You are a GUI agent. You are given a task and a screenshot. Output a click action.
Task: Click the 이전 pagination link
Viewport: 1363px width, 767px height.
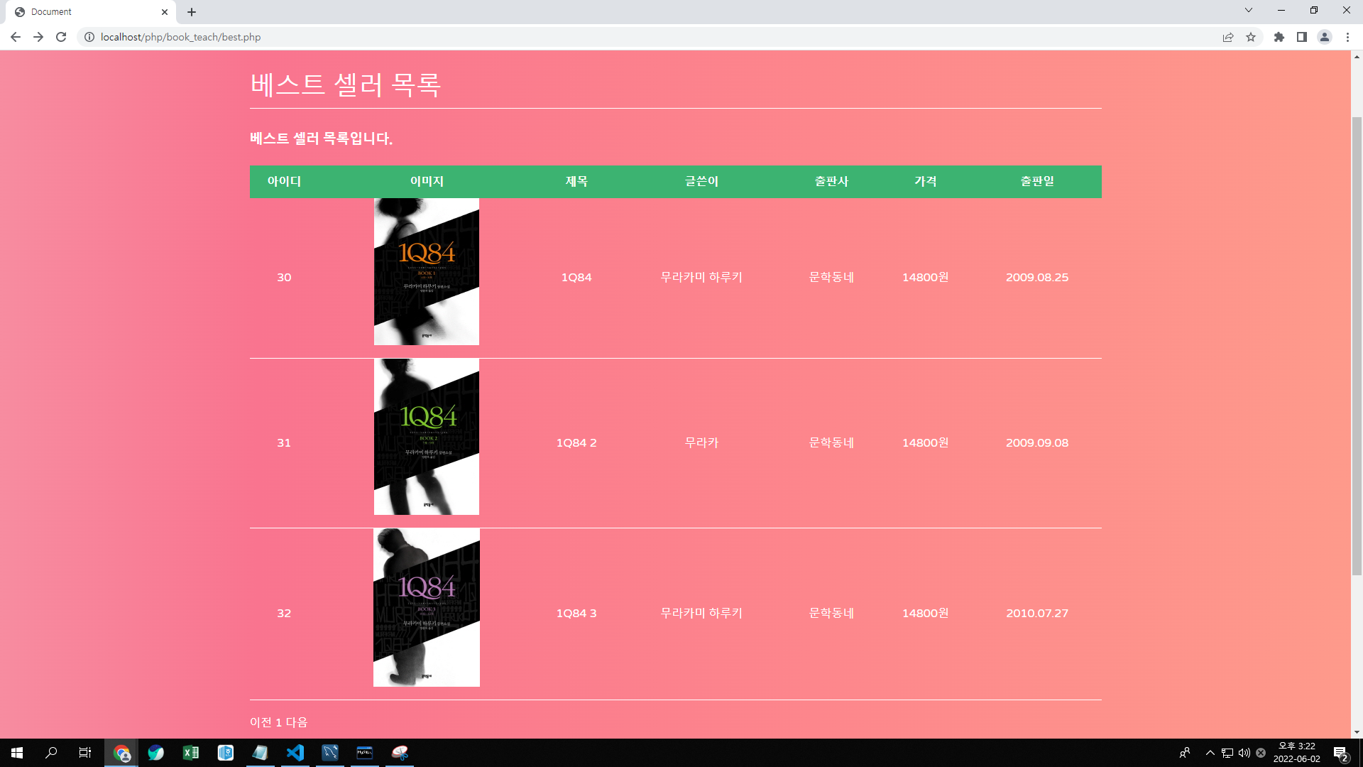(x=261, y=722)
